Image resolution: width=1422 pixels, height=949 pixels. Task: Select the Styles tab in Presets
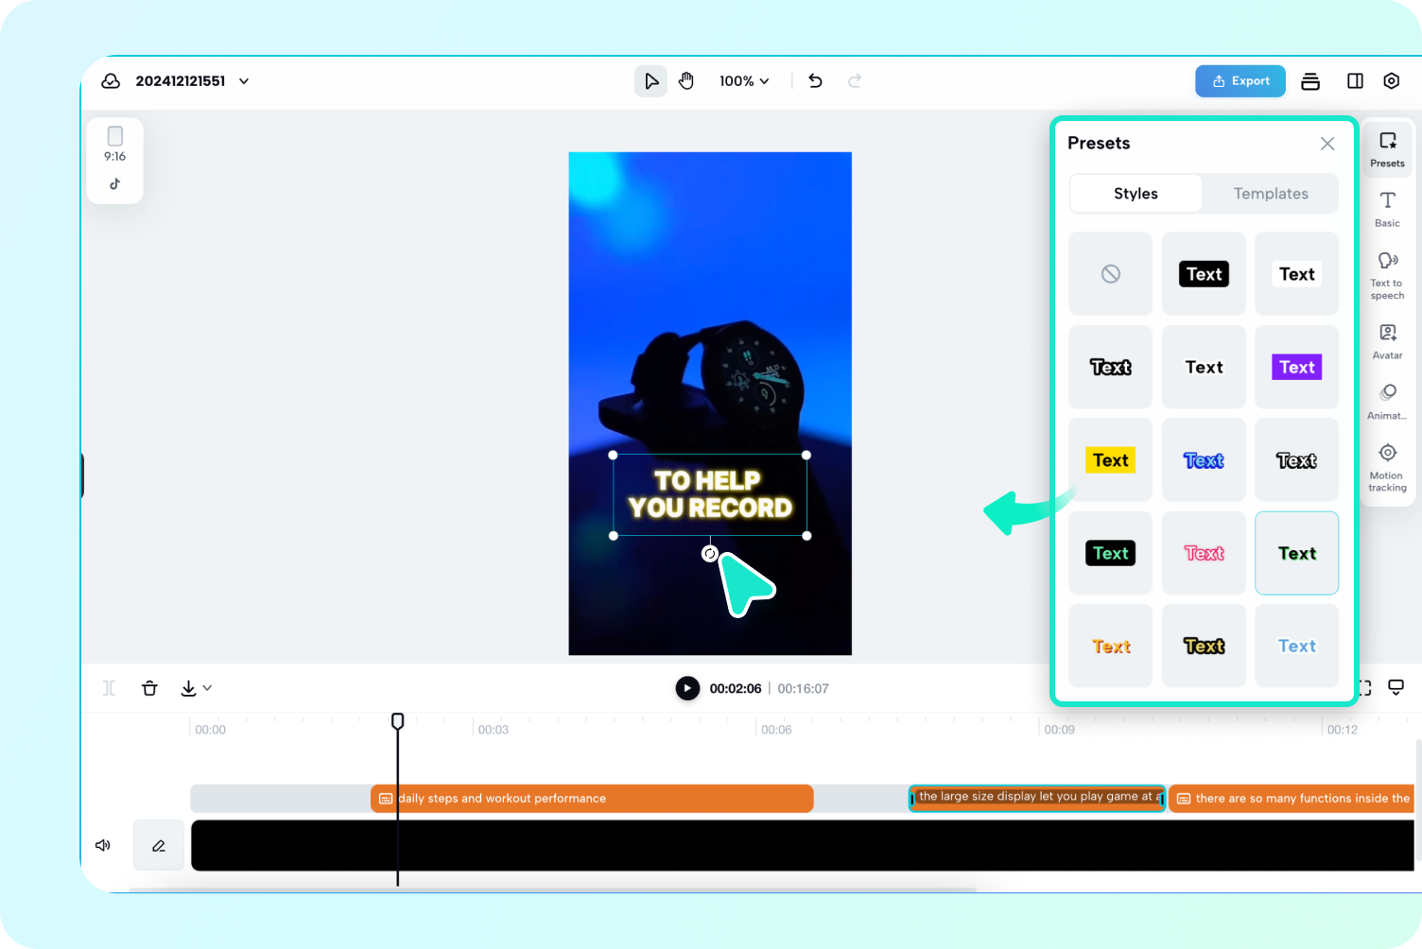[1136, 193]
